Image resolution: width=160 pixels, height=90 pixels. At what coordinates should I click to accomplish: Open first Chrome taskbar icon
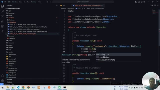point(23,87)
